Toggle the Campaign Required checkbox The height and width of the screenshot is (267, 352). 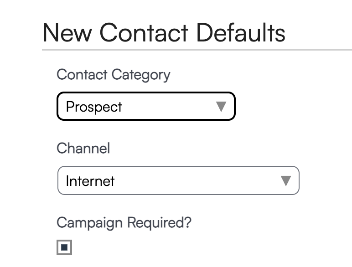pos(64,248)
